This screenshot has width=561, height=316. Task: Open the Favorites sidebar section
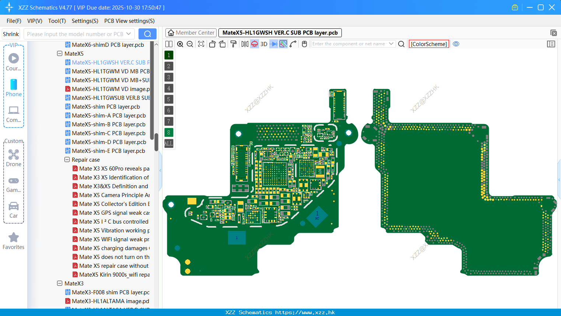coord(14,241)
